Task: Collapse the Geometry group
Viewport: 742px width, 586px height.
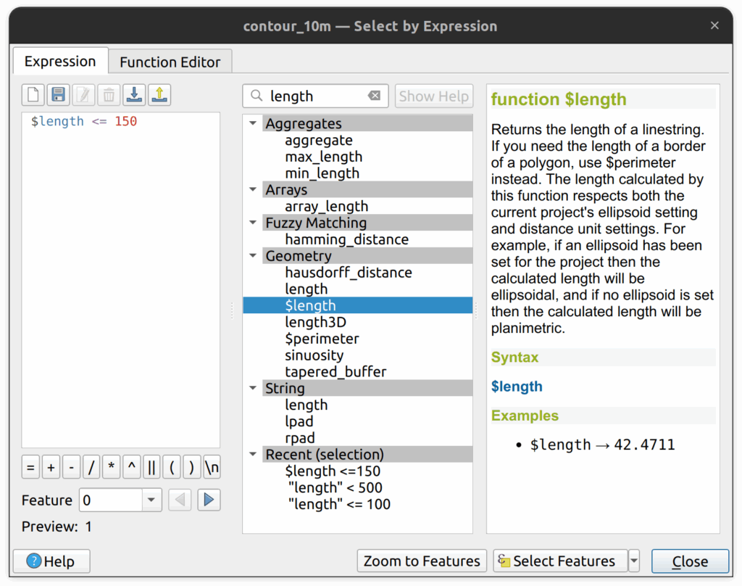Action: point(253,256)
